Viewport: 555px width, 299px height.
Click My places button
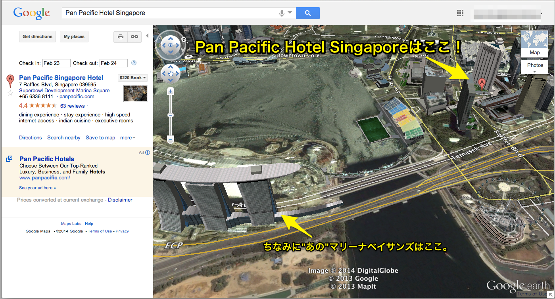coord(75,36)
